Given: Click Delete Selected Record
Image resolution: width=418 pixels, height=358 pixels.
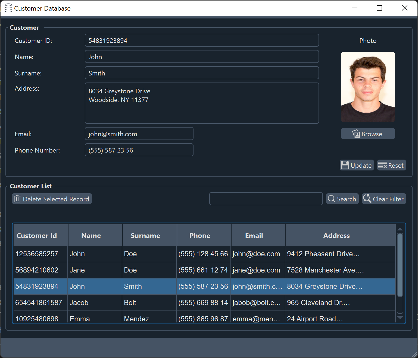Looking at the screenshot, I should [52, 199].
